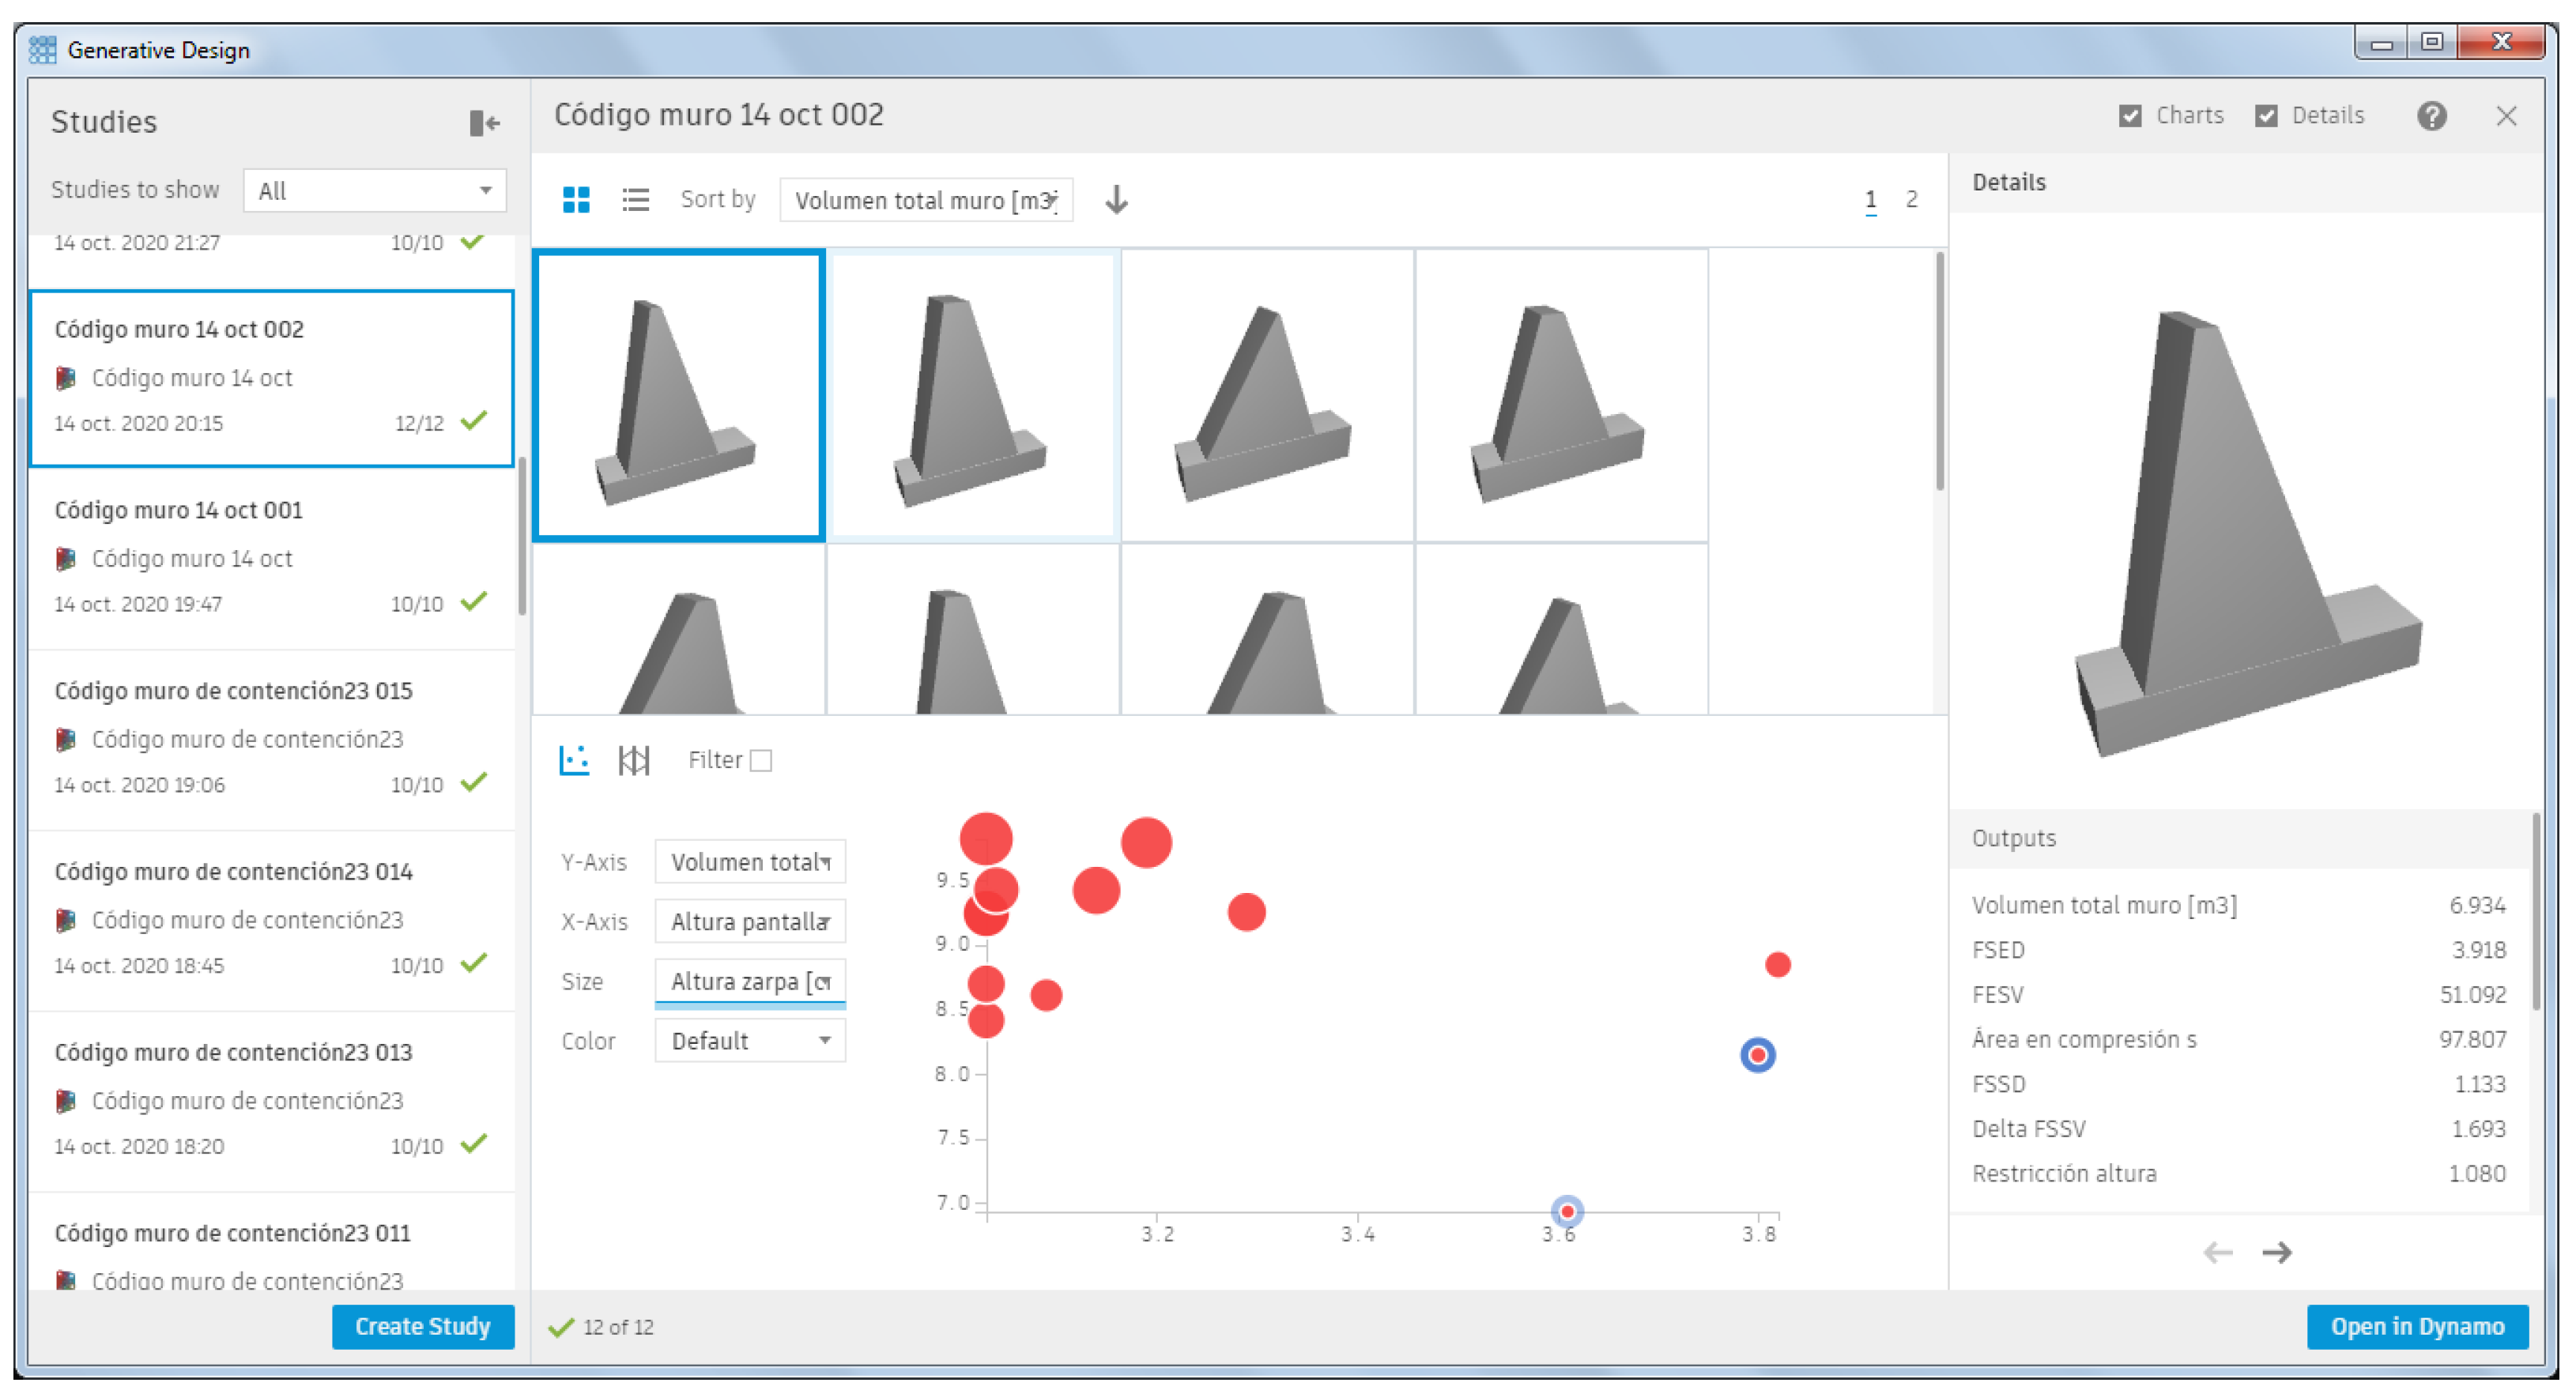The image size is (2576, 1394).
Task: Collapse the Studies panel icon
Action: coord(484,122)
